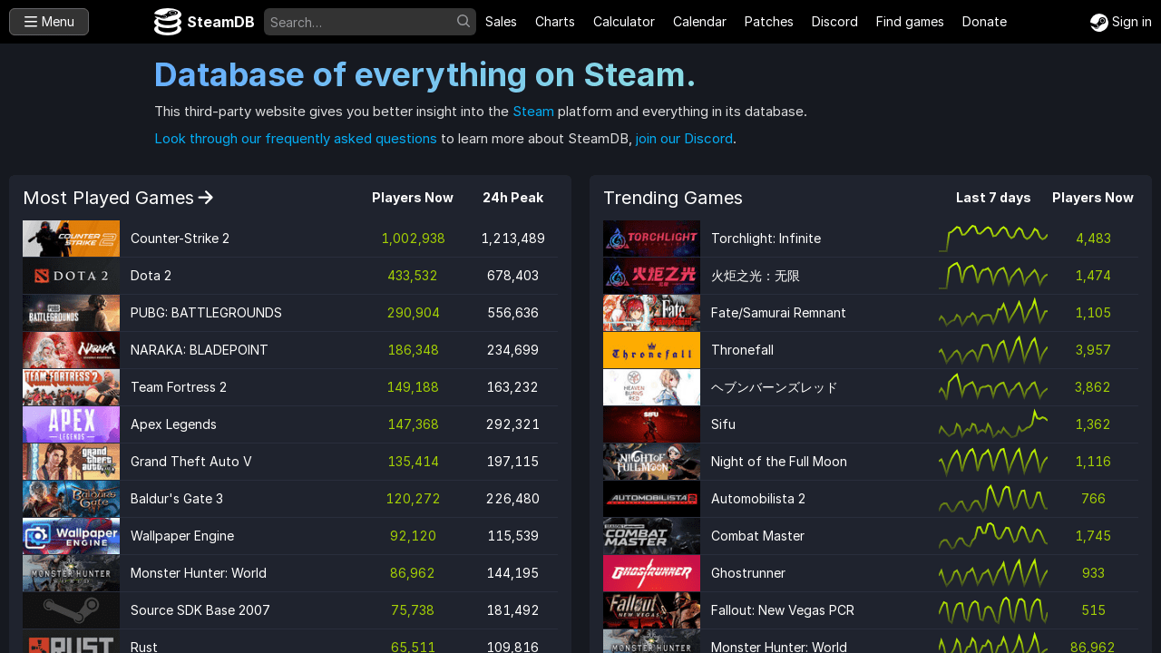Screen dimensions: 1161x653
Task: Click the Team Fortress 2 thumbnail
Action: [x=71, y=387]
